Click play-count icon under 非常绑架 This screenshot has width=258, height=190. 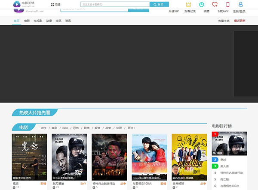(174, 187)
